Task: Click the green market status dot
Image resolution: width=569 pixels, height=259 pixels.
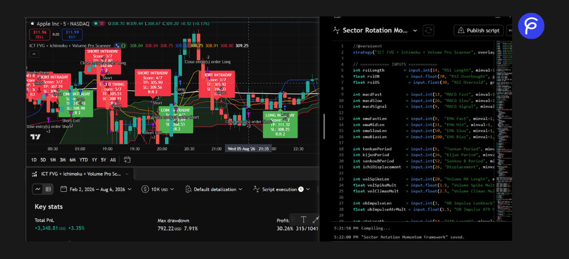Action: pyautogui.click(x=95, y=23)
